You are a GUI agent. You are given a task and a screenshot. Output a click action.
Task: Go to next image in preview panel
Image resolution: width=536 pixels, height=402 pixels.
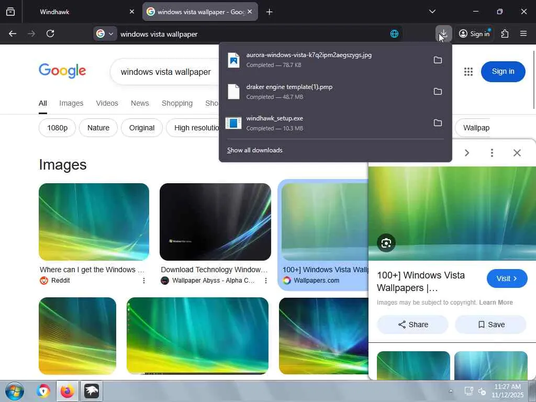pos(467,152)
